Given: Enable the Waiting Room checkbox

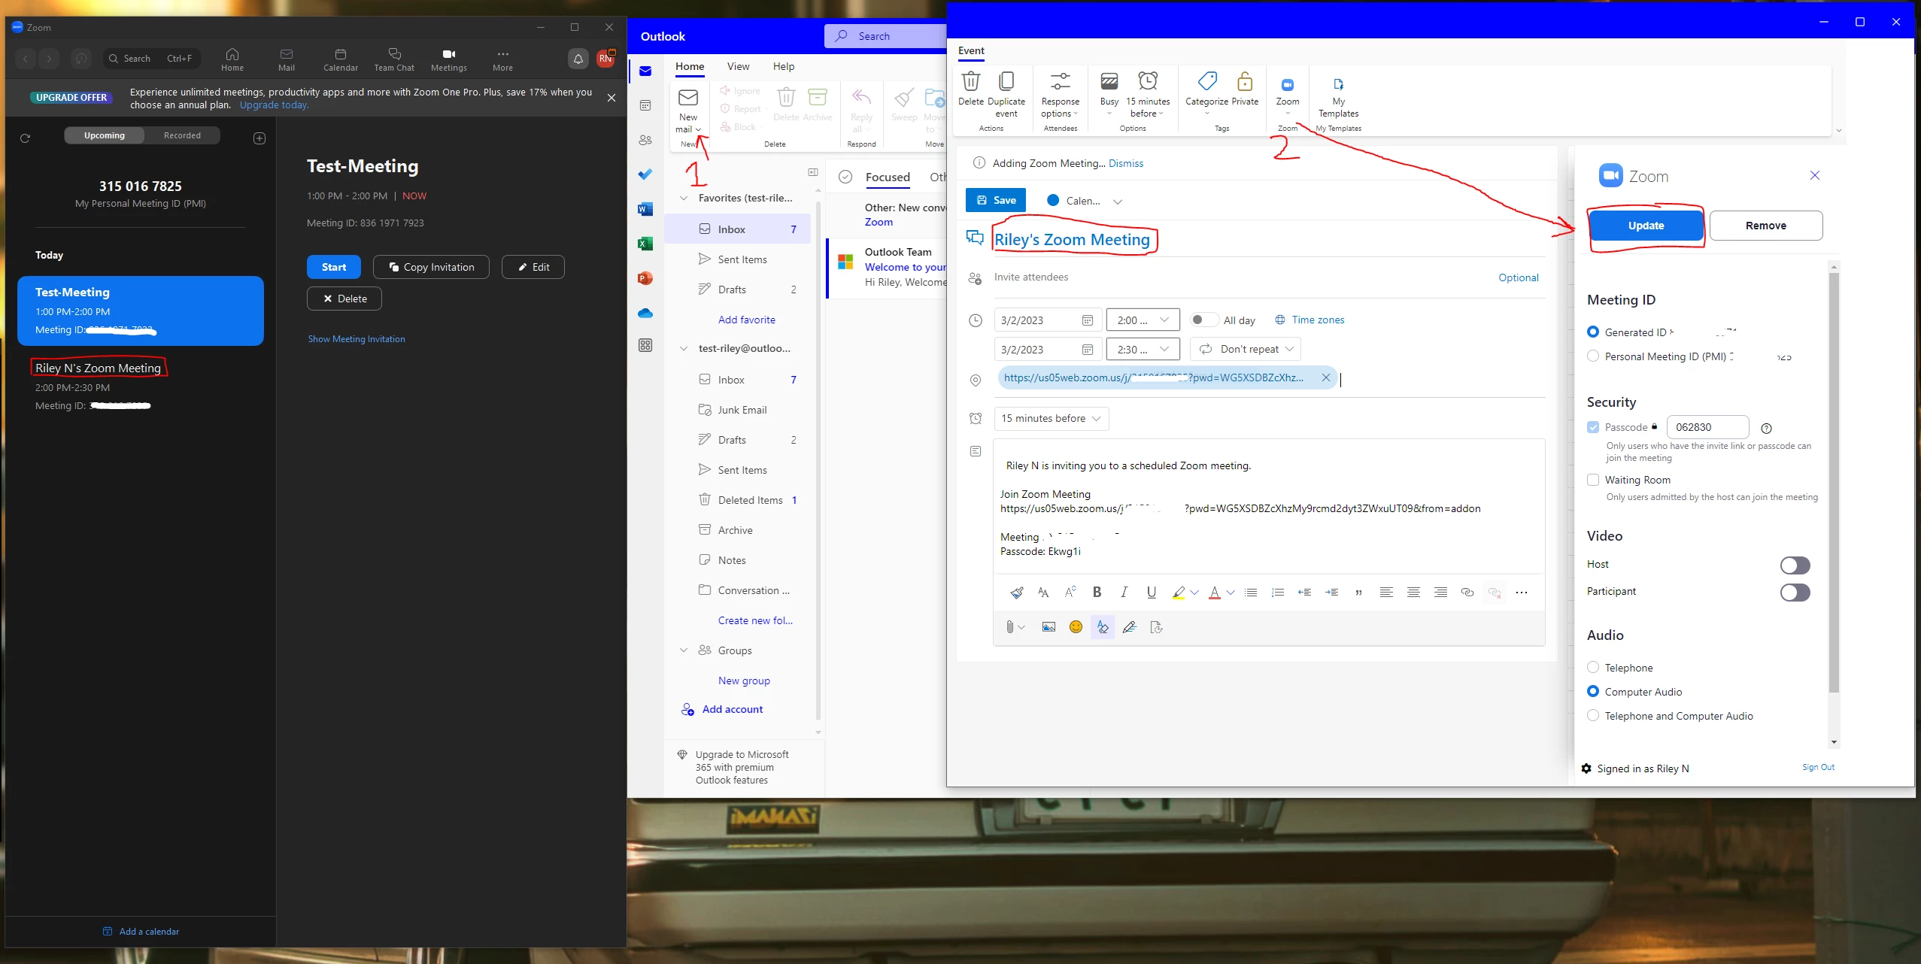Looking at the screenshot, I should (1592, 480).
